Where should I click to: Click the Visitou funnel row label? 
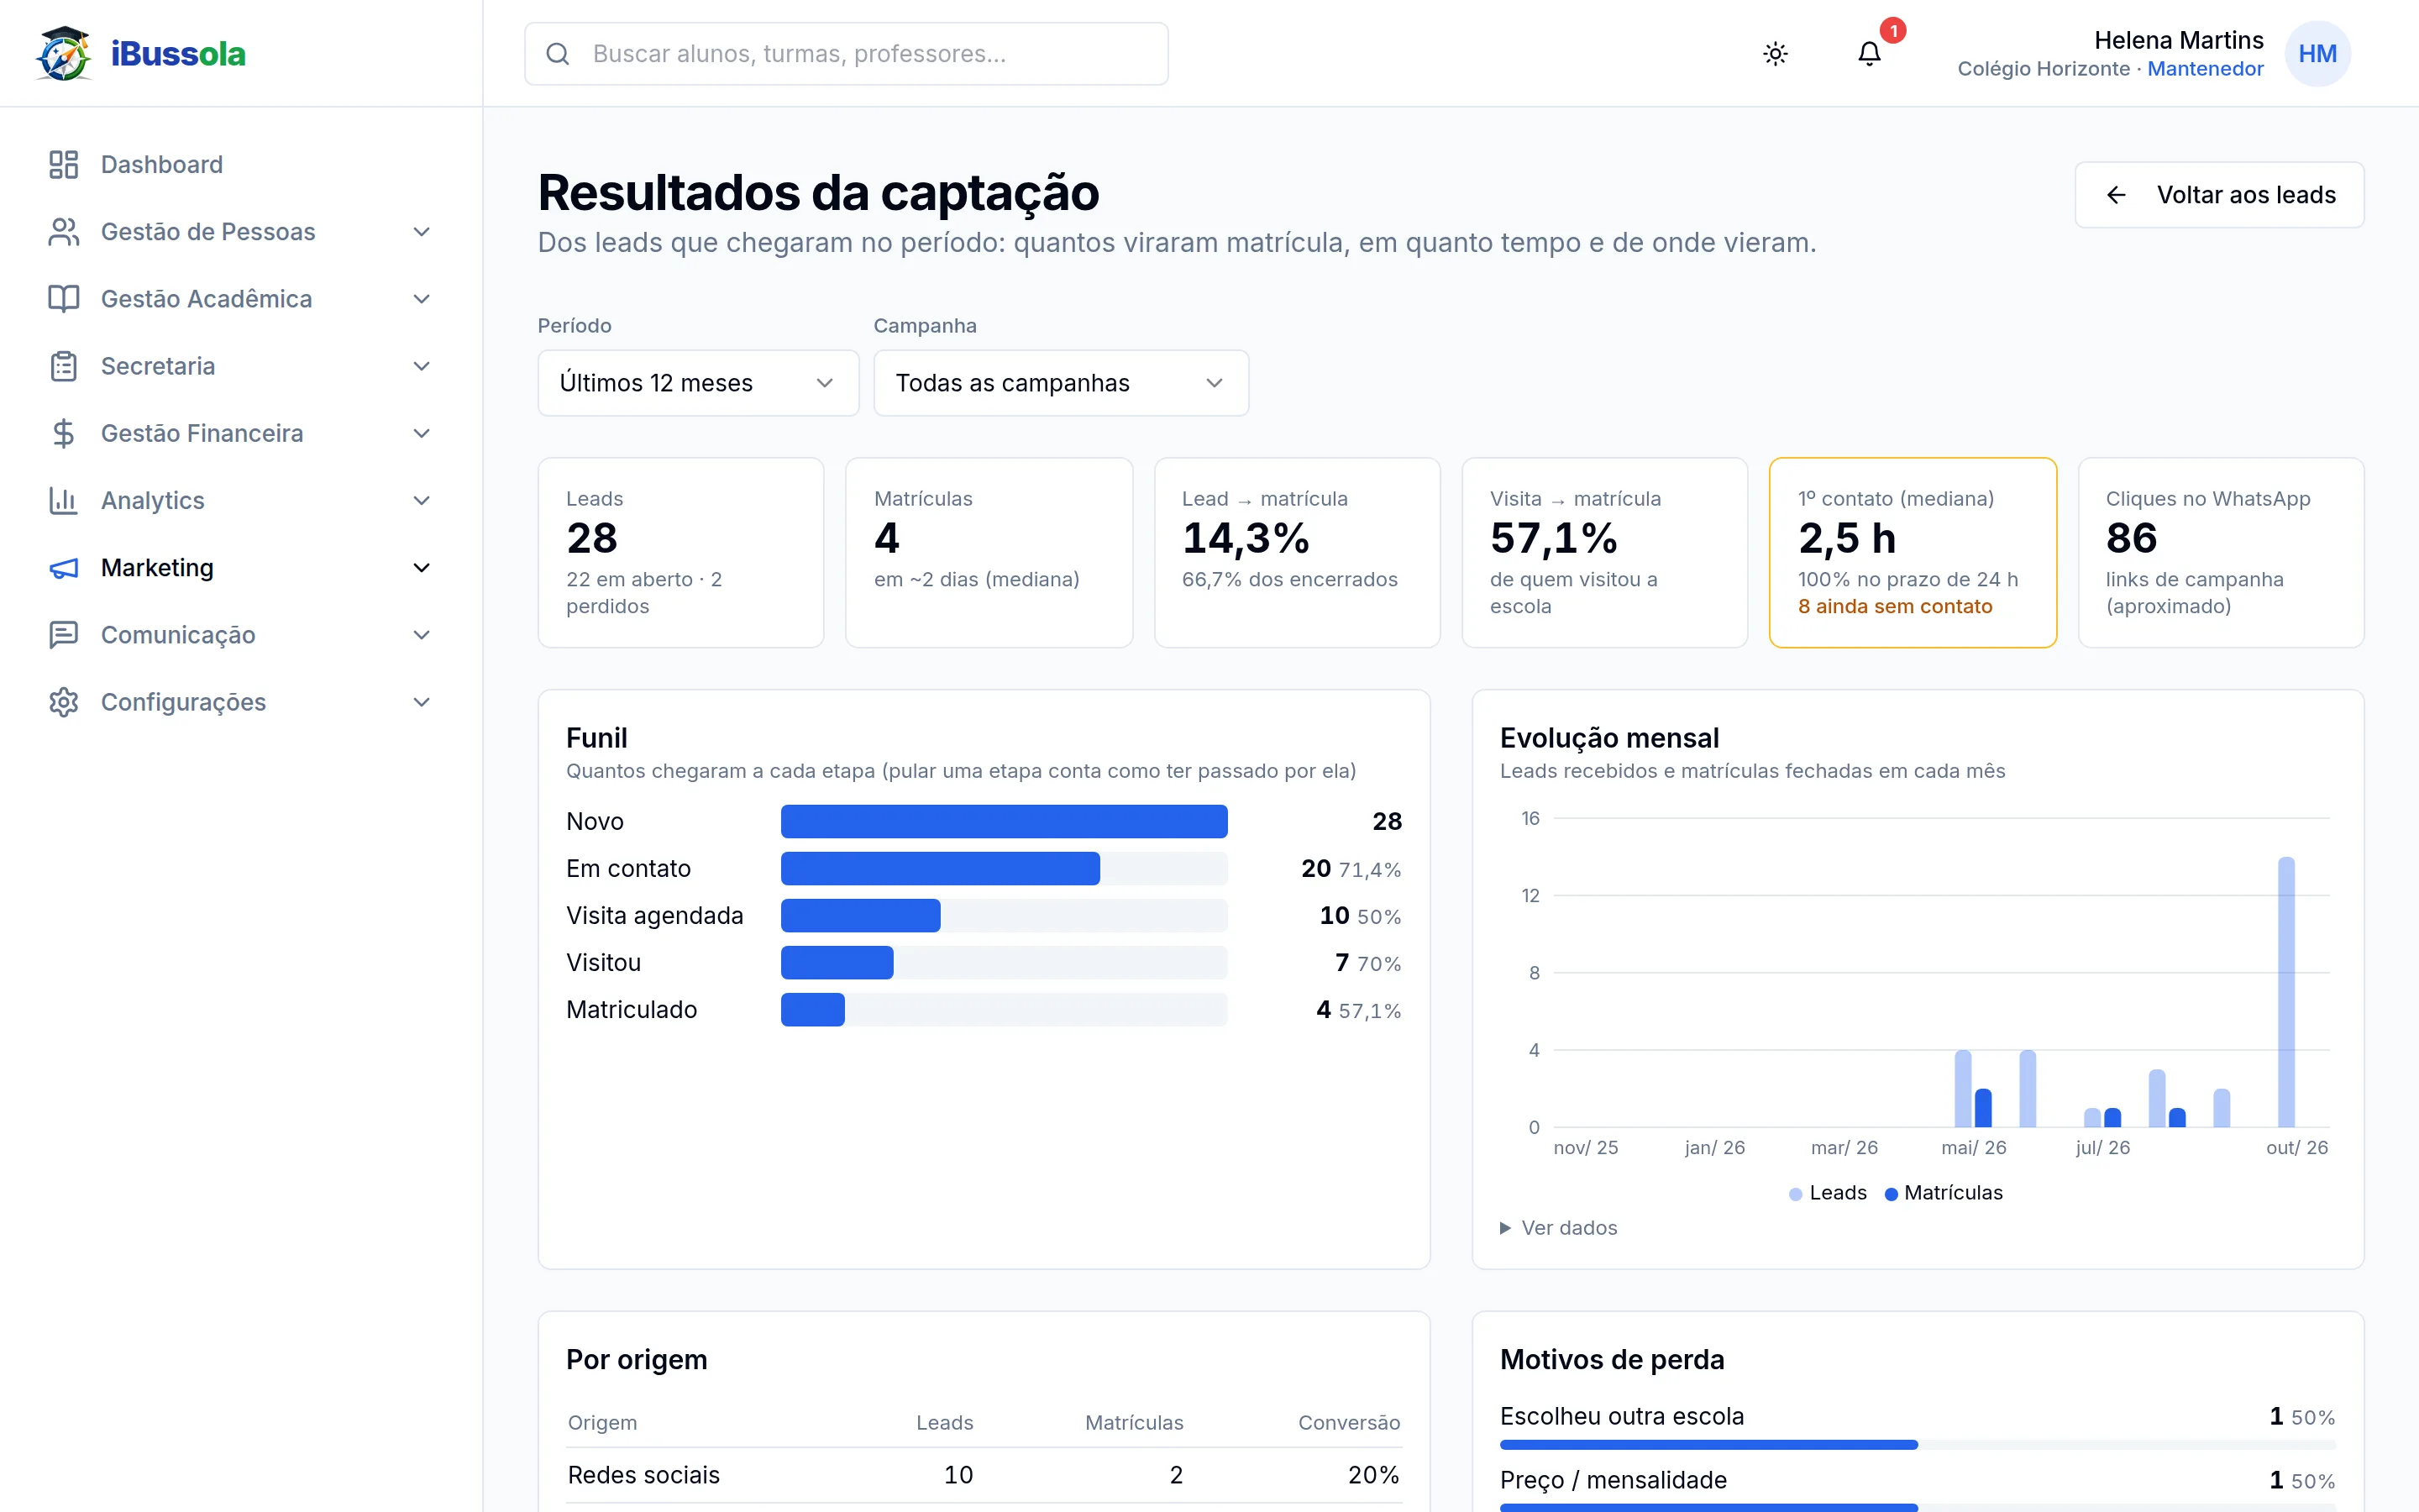[x=603, y=962]
